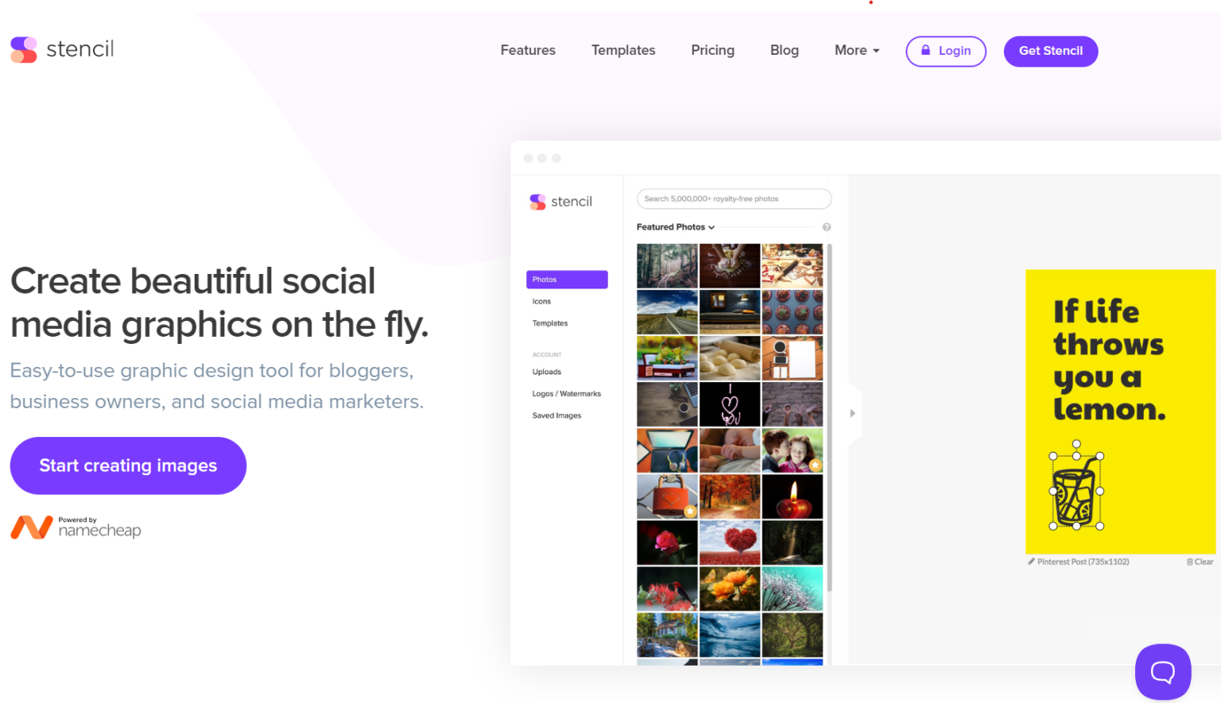The width and height of the screenshot is (1221, 703).
Task: Open the Pricing page from the navigation
Action: (712, 49)
